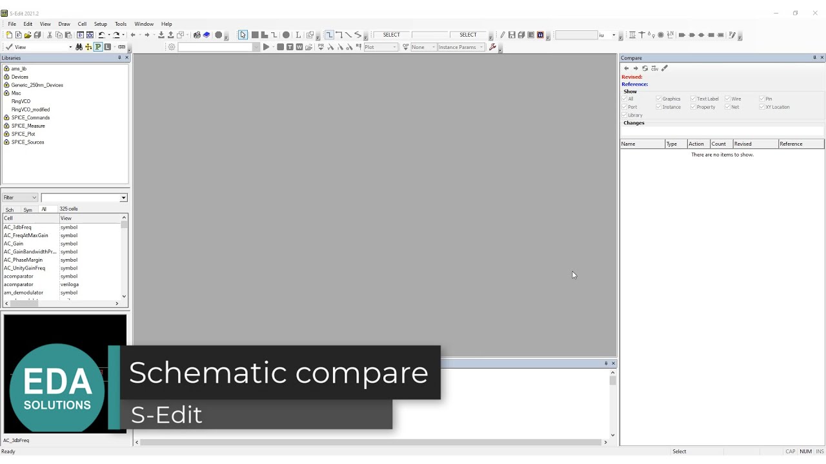Select the Generic_250nm_Devices library
Viewport: 826px width, 464px height.
[x=37, y=85]
